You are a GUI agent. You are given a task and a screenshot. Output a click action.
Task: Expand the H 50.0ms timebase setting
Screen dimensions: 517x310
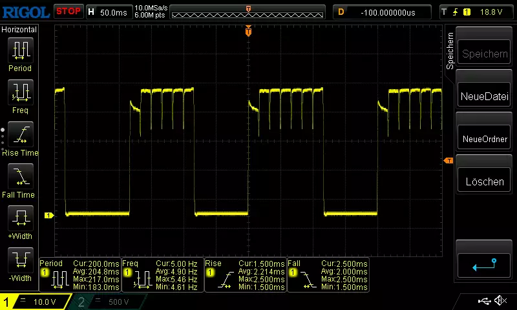point(108,12)
